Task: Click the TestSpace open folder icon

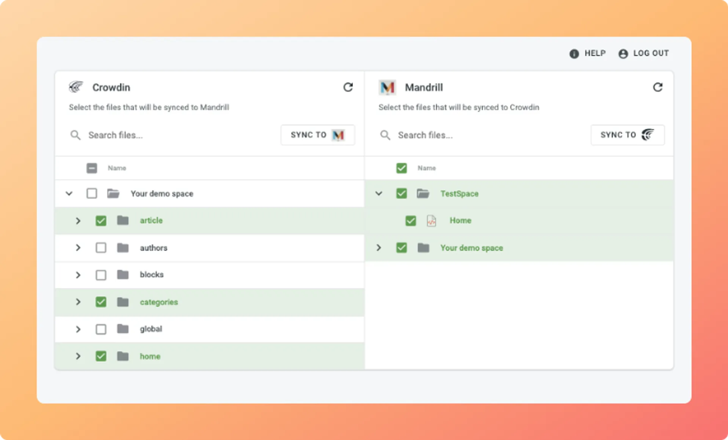Action: coord(423,193)
